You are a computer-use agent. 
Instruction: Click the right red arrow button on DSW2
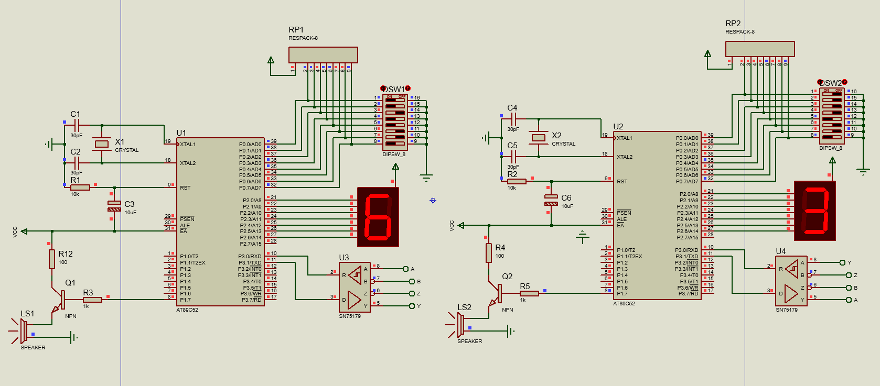(845, 82)
